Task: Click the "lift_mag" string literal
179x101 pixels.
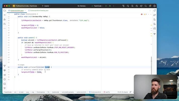Action: click(x=83, y=20)
